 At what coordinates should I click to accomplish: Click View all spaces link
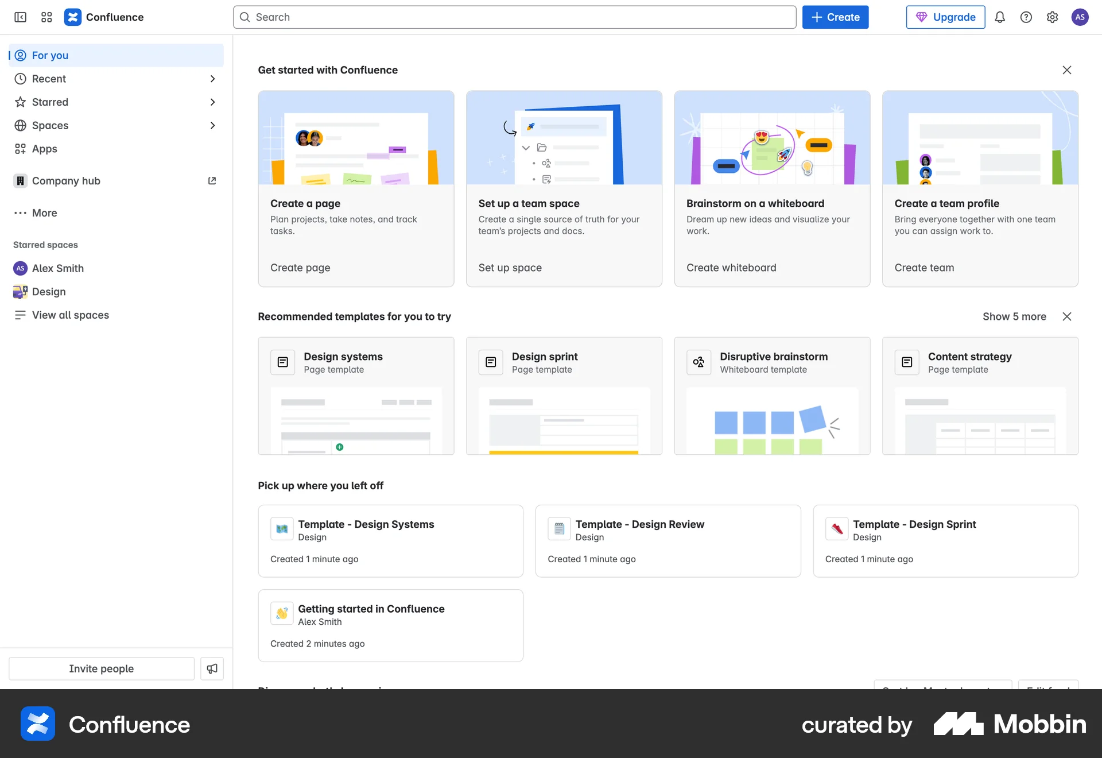(116, 315)
